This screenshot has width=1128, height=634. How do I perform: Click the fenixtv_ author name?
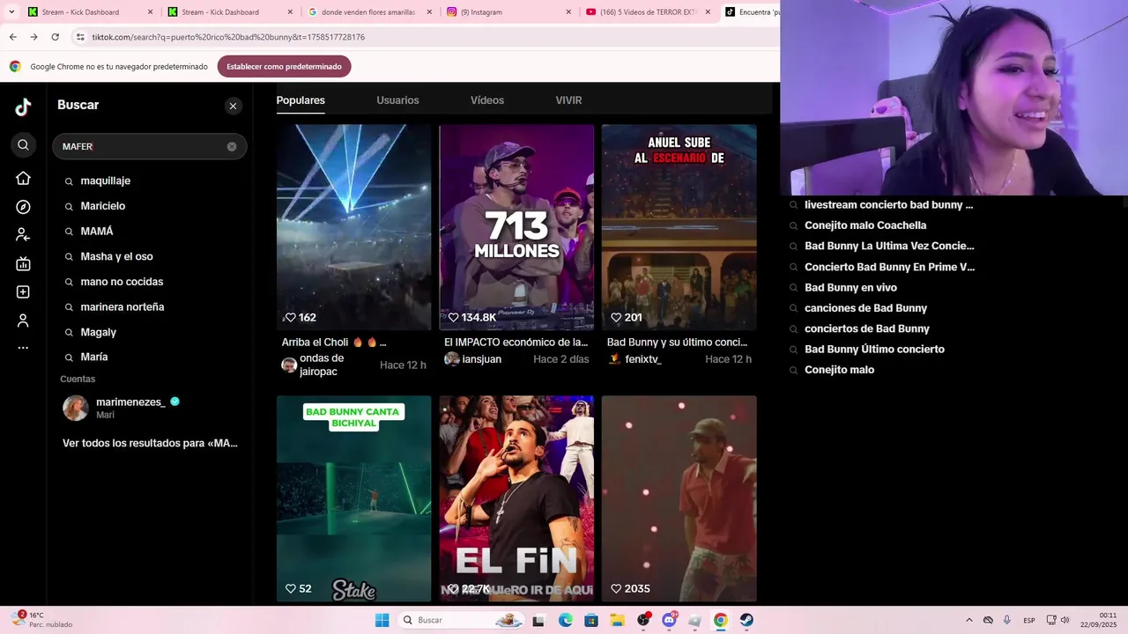(643, 359)
